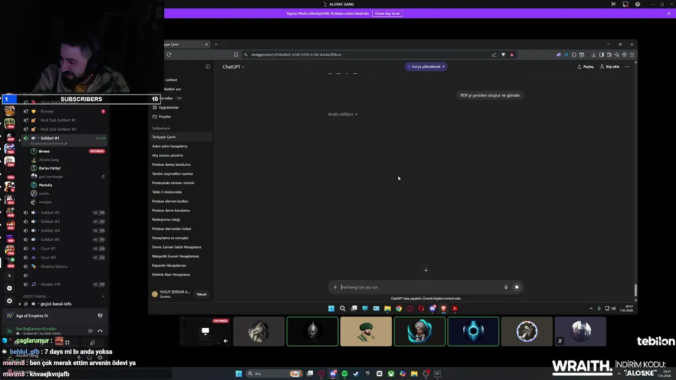The width and height of the screenshot is (676, 380).
Task: Select the PDF'yi yeniden oluştur message bubble
Action: tap(490, 96)
